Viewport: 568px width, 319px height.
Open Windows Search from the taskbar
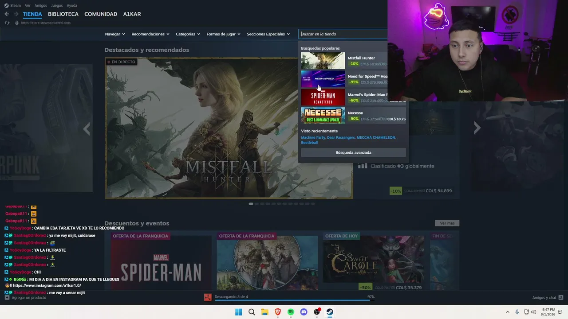pyautogui.click(x=252, y=312)
